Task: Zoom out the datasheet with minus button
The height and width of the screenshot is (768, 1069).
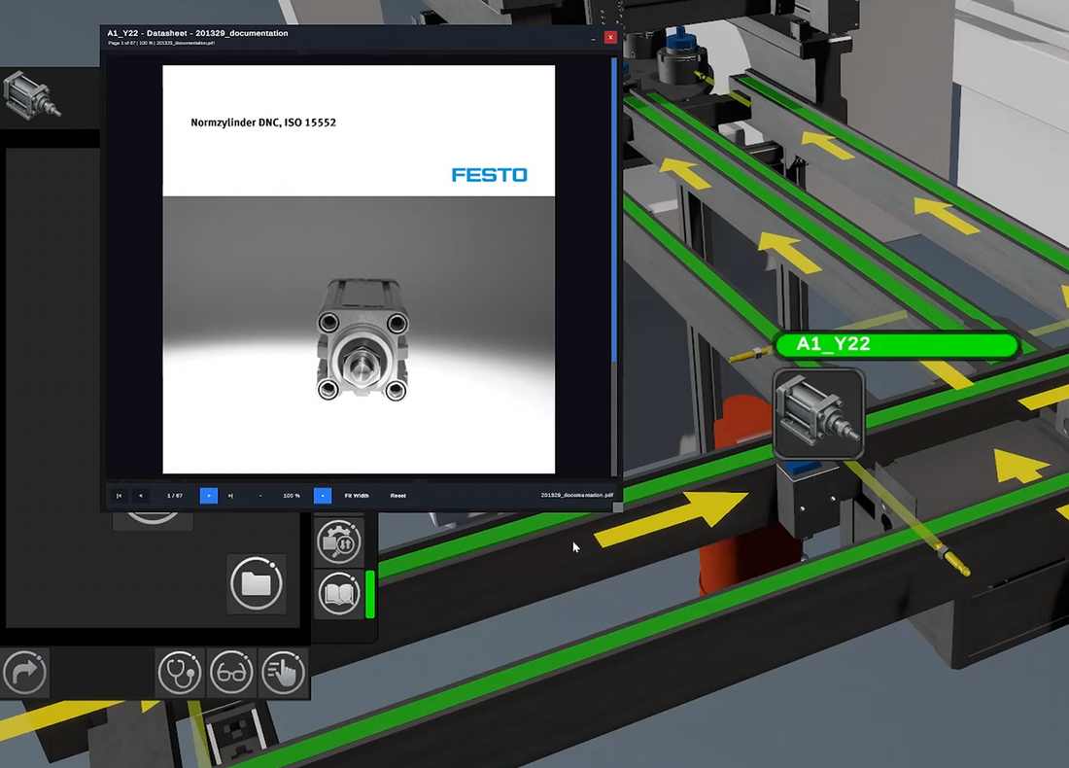Action: [x=260, y=496]
